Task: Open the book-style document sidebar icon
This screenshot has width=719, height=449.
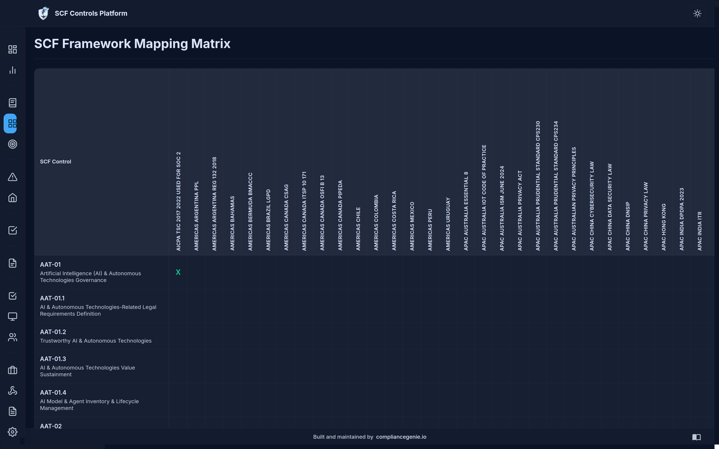Action: 13,103
